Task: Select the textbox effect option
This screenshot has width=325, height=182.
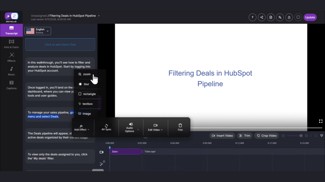Action: click(86, 104)
